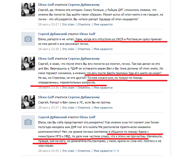The width and height of the screenshot is (173, 159).
Task: Open the Elena Goff recipient link in the last comment
Action: coord(87,117)
